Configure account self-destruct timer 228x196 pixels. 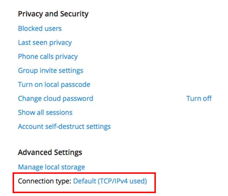[64, 127]
